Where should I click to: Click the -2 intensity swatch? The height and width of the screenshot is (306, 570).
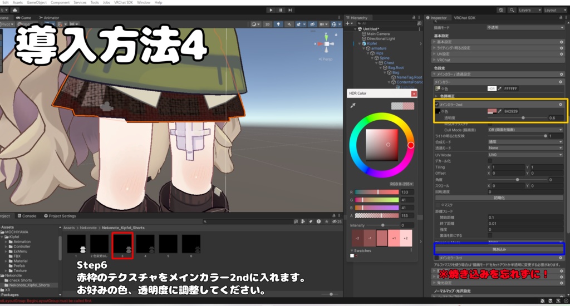357,238
